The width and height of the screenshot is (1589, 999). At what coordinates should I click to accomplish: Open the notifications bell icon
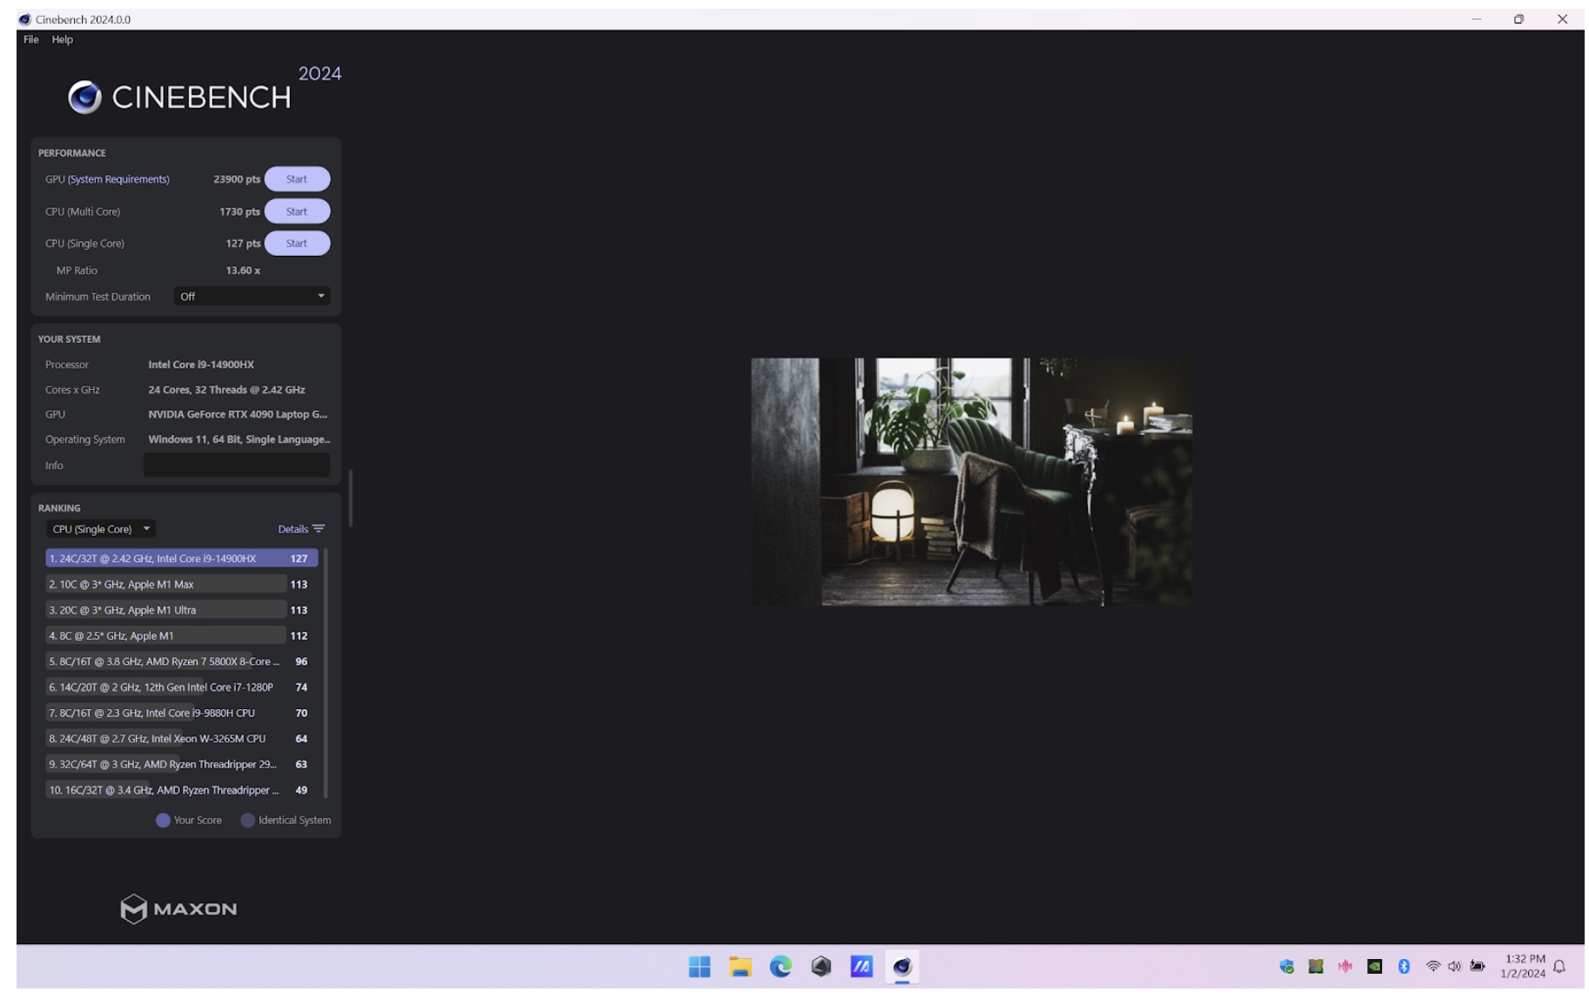coord(1559,966)
